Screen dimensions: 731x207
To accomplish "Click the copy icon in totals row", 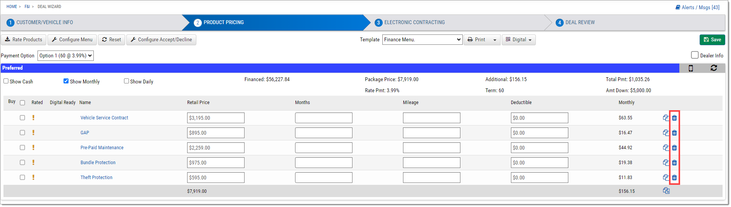I will pyautogui.click(x=666, y=191).
